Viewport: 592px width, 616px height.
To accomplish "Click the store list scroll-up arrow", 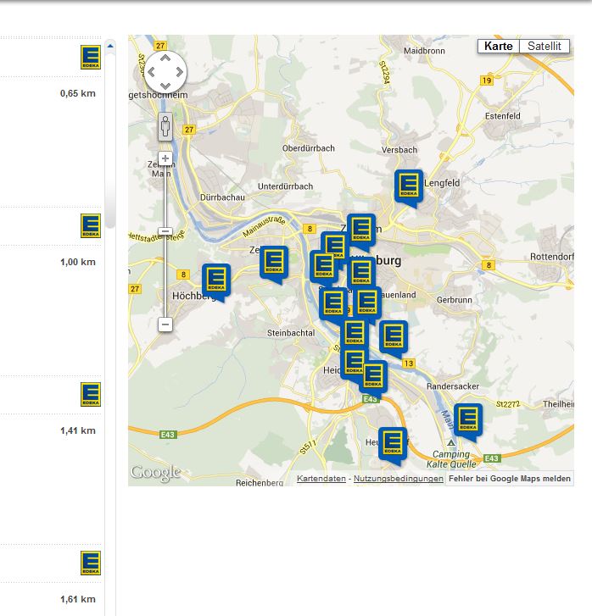I will [110, 46].
